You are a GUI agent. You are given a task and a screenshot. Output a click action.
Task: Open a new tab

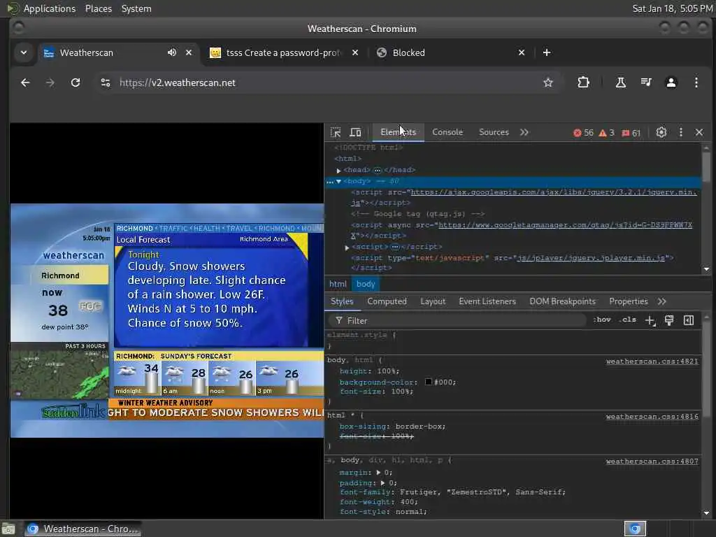pyautogui.click(x=547, y=52)
